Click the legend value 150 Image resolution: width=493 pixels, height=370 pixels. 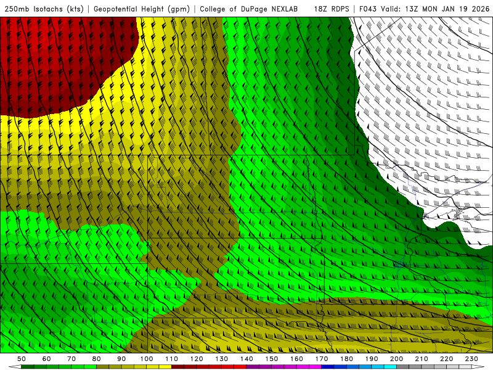[x=272, y=359]
